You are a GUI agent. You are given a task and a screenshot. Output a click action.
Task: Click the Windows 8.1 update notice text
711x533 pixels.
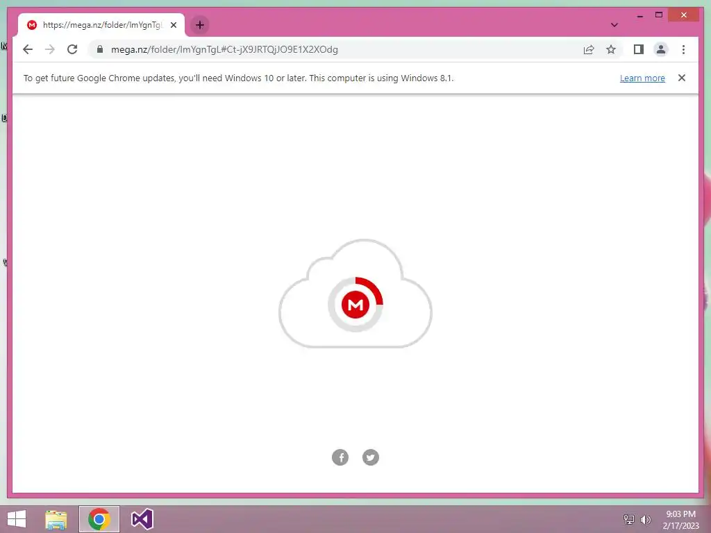[x=239, y=78]
